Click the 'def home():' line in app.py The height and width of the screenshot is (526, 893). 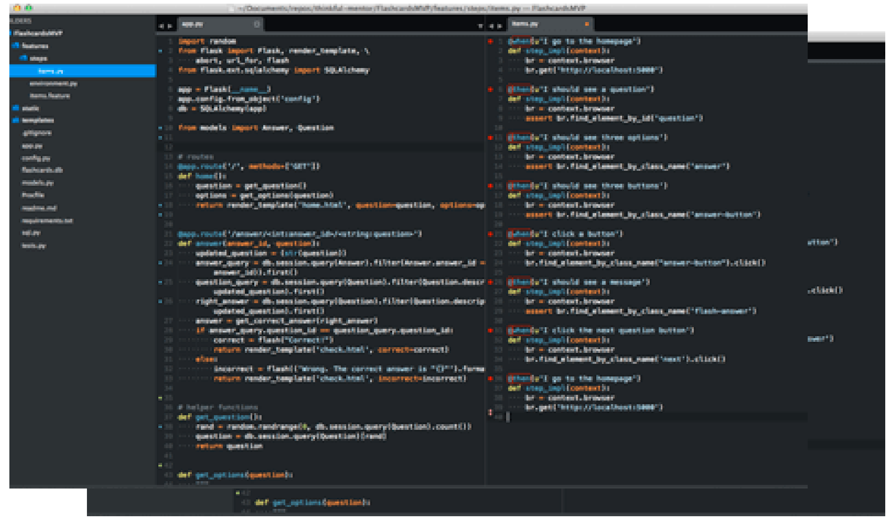coord(202,176)
